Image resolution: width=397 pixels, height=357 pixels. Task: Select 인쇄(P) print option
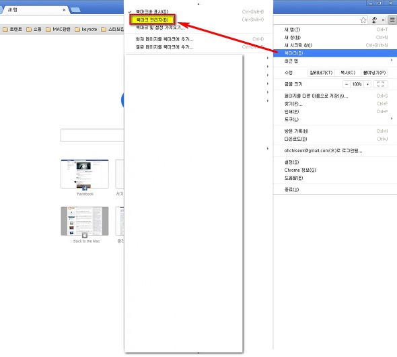335,112
